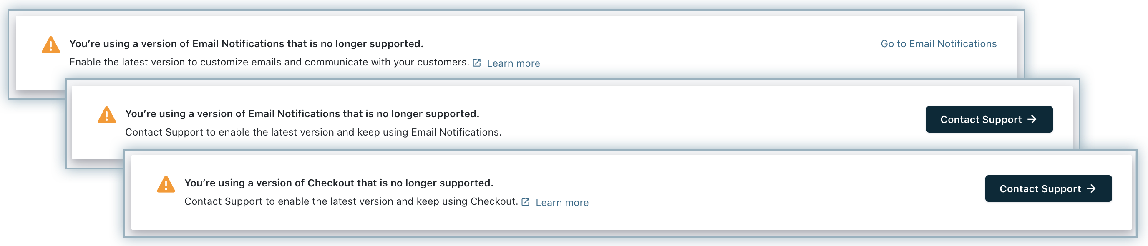Click warning triangle in the topmost banner

(51, 45)
